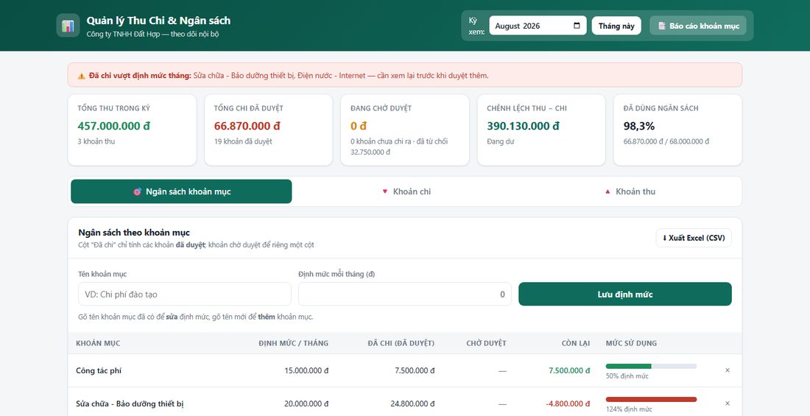Click the KHOẢN MỤC column header
Viewport: 810px width, 416px height.
tap(98, 344)
